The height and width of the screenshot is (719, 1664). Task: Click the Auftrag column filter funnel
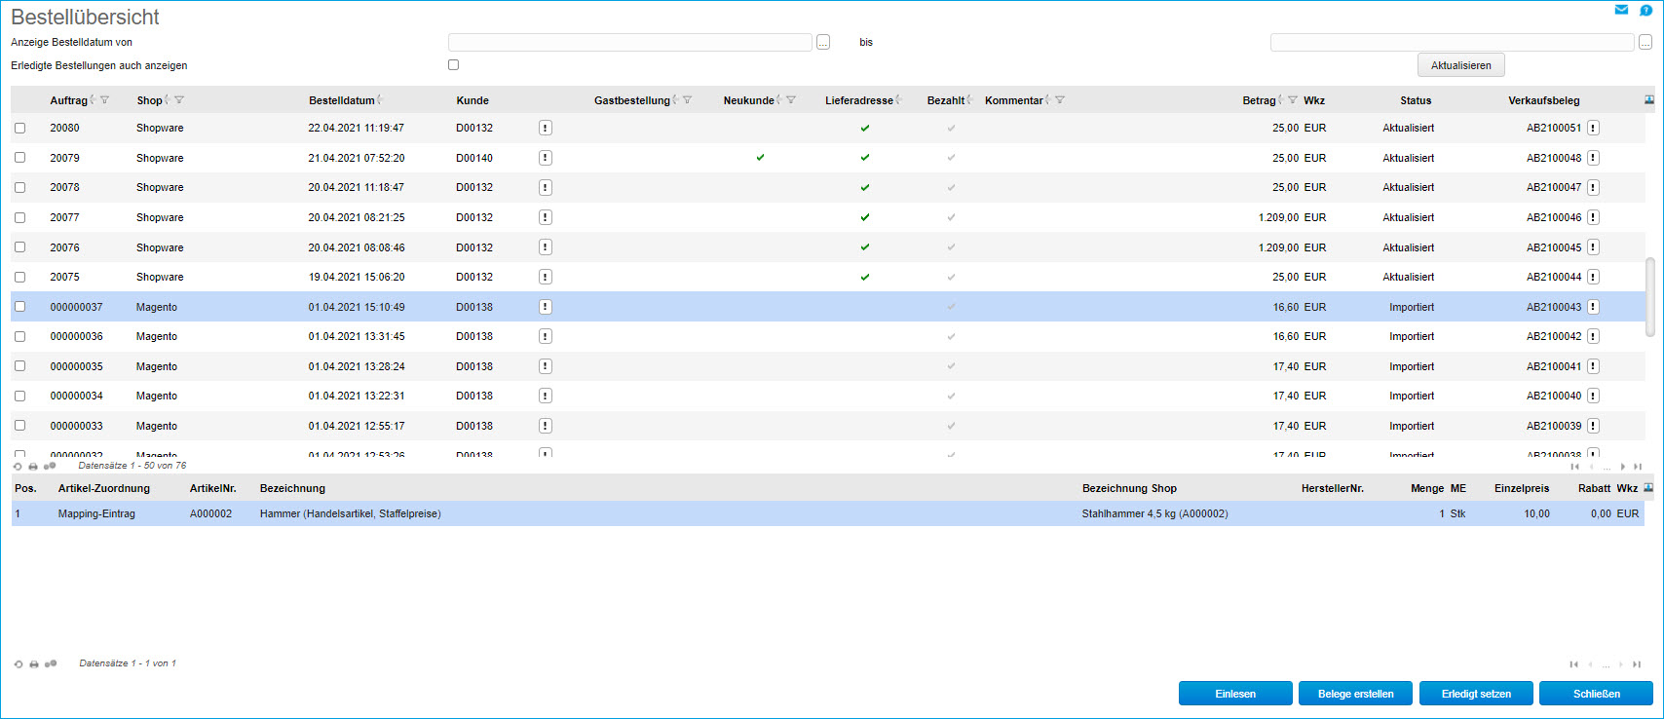click(105, 100)
